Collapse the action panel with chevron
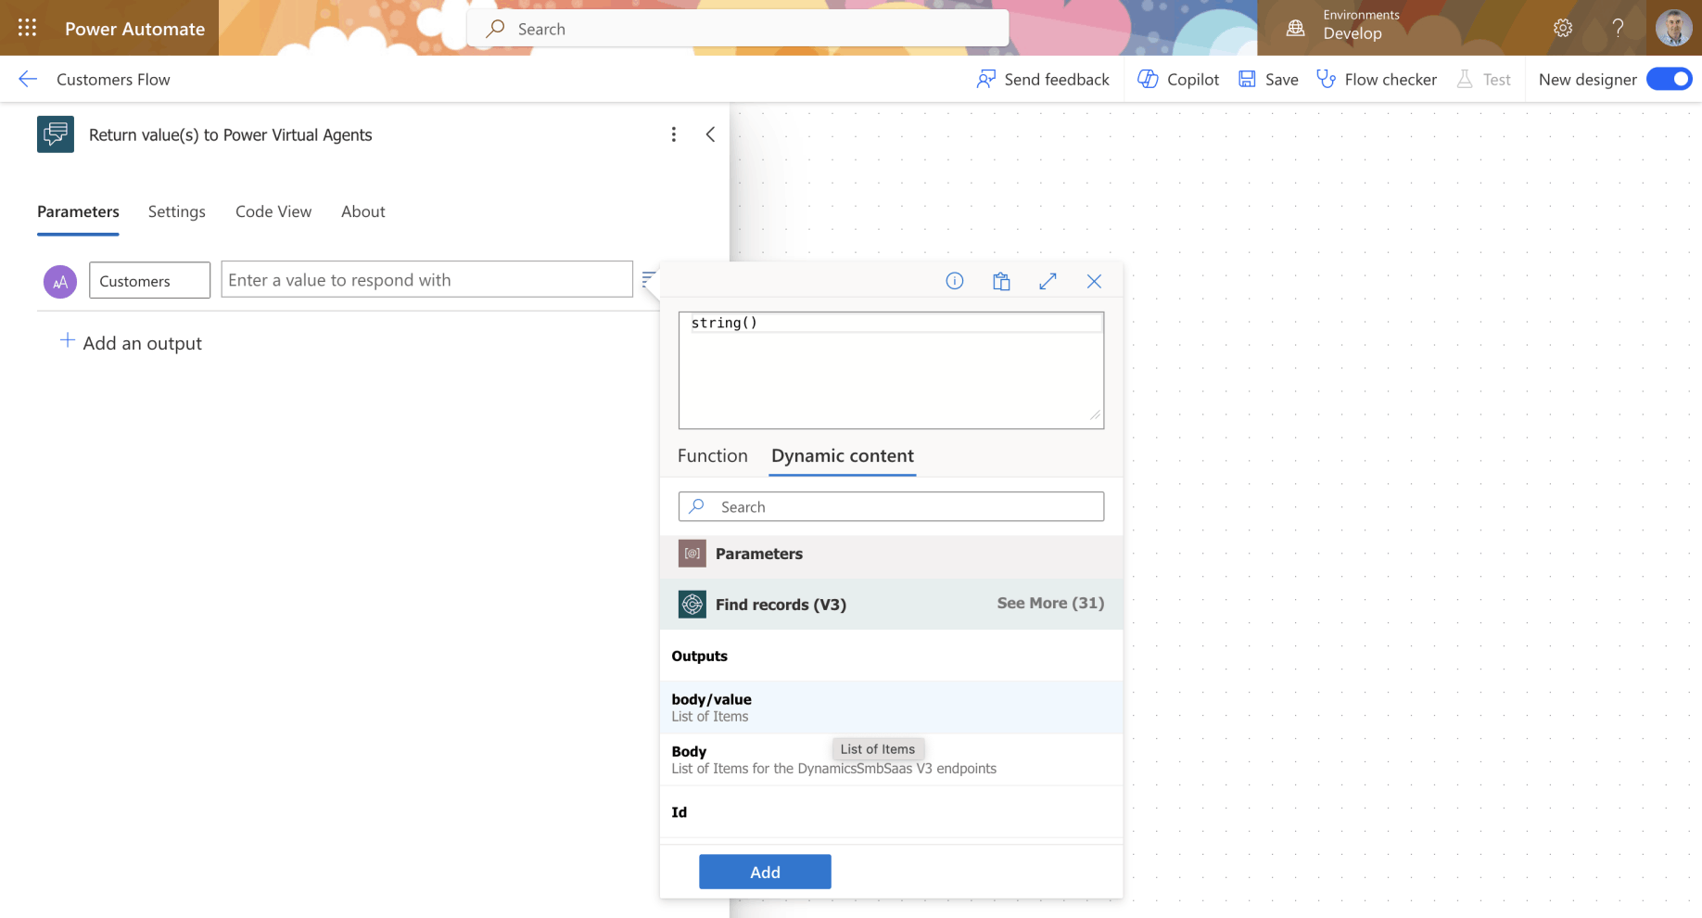The width and height of the screenshot is (1702, 918). tap(710, 134)
